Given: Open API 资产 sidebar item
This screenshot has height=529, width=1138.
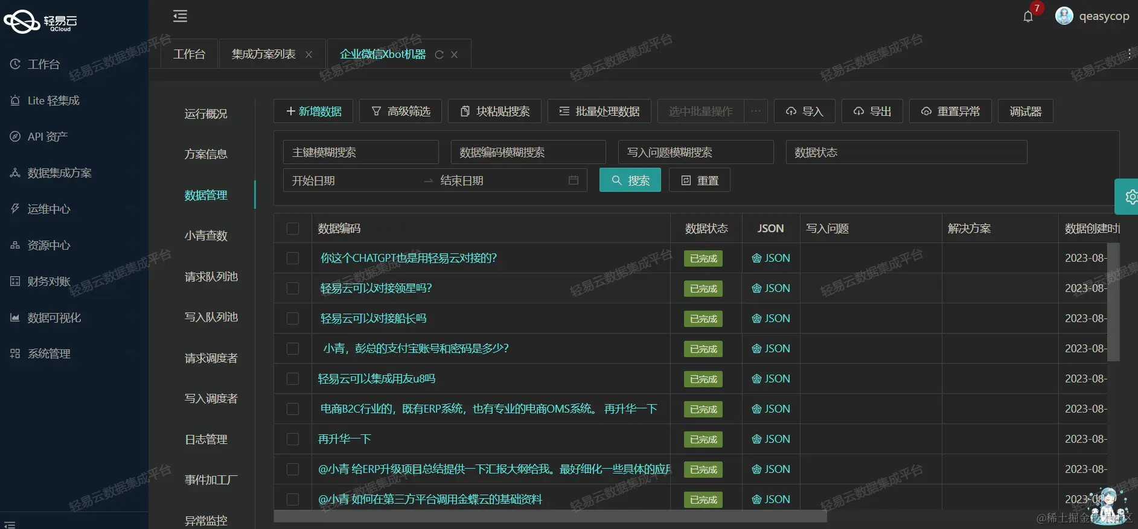Looking at the screenshot, I should tap(74, 136).
